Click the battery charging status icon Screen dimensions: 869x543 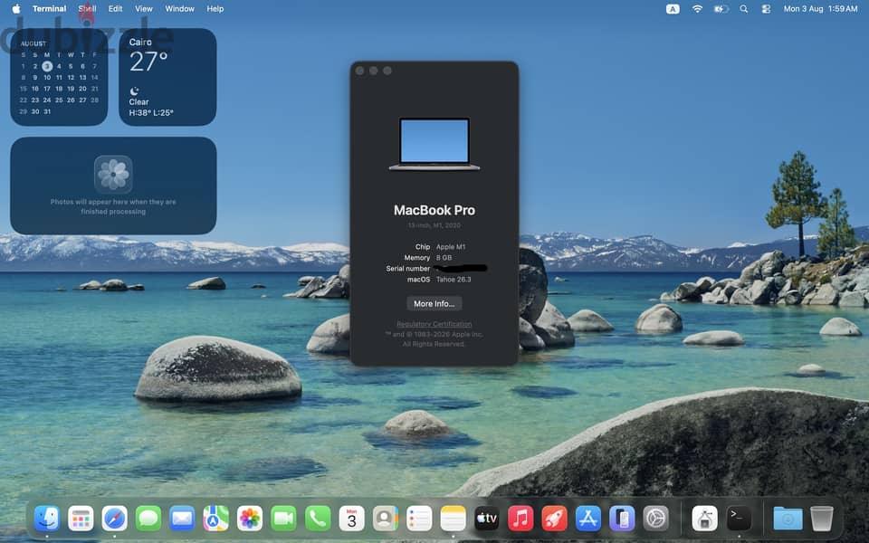pos(721,9)
